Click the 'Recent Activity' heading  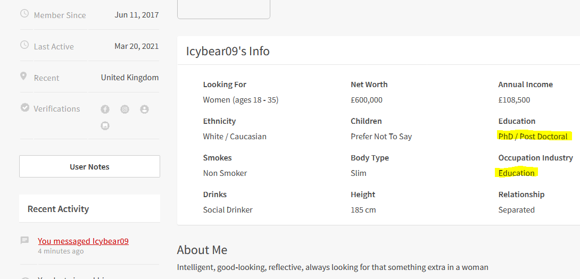58,209
